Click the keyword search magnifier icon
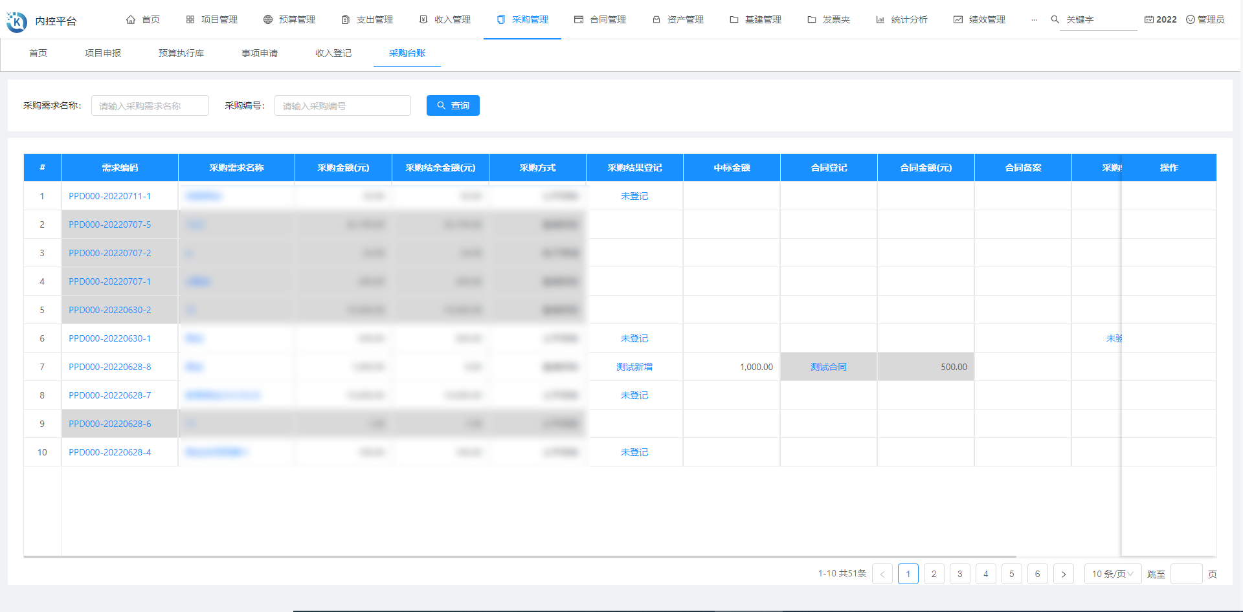1243x612 pixels. pyautogui.click(x=1055, y=19)
